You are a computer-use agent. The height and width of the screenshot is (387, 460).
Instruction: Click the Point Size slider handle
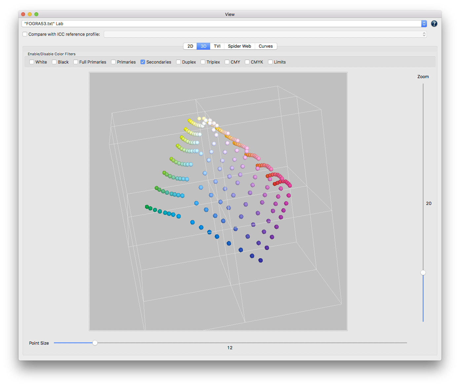tap(95, 343)
